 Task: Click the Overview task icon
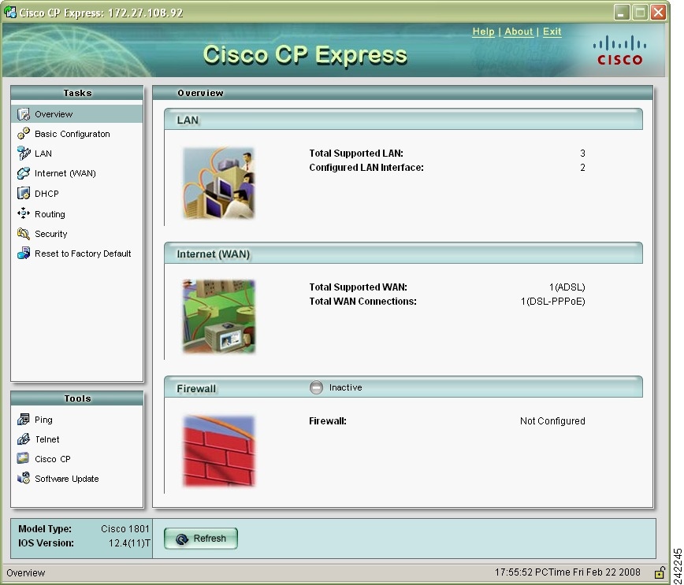[x=24, y=114]
